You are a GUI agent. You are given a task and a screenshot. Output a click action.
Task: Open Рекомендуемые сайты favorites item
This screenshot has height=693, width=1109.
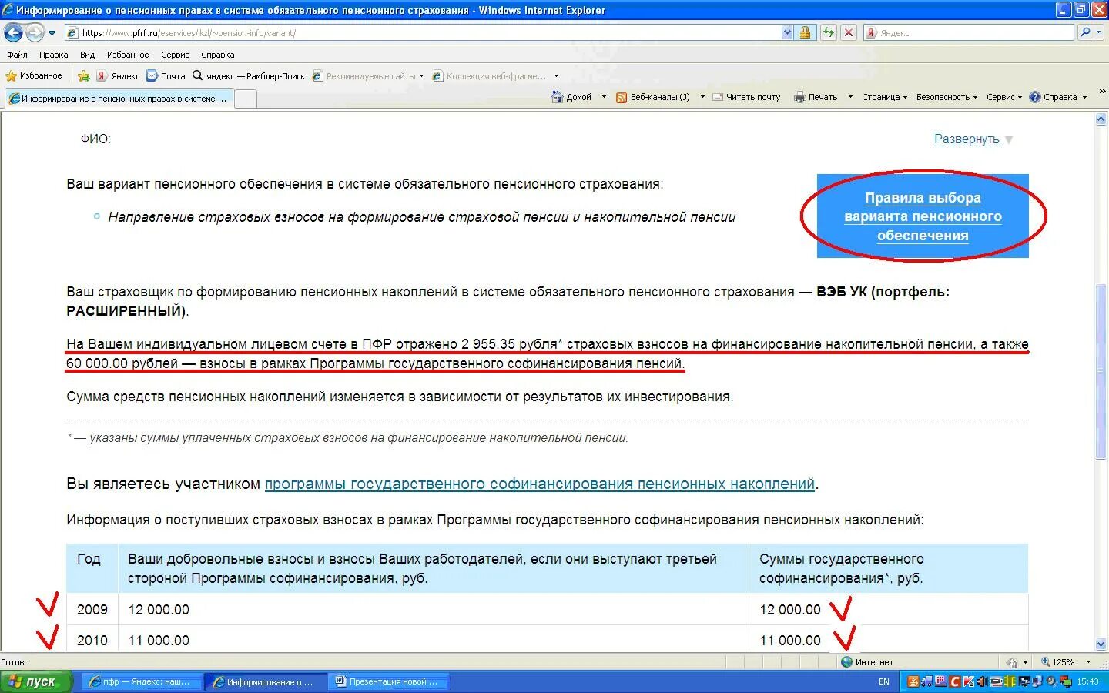(x=367, y=75)
